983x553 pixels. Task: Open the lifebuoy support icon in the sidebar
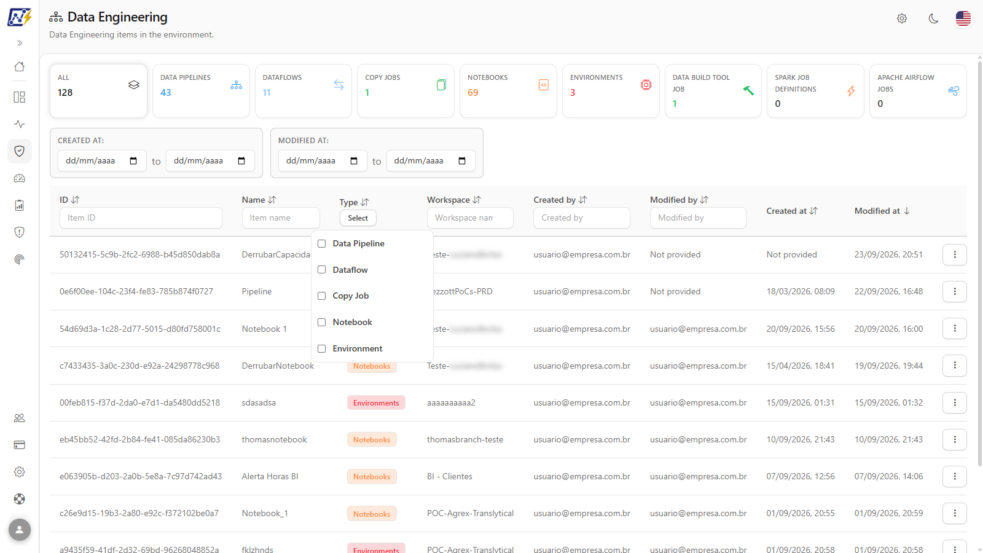pos(20,499)
